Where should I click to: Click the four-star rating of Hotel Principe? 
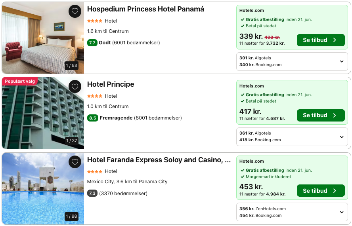95,96
